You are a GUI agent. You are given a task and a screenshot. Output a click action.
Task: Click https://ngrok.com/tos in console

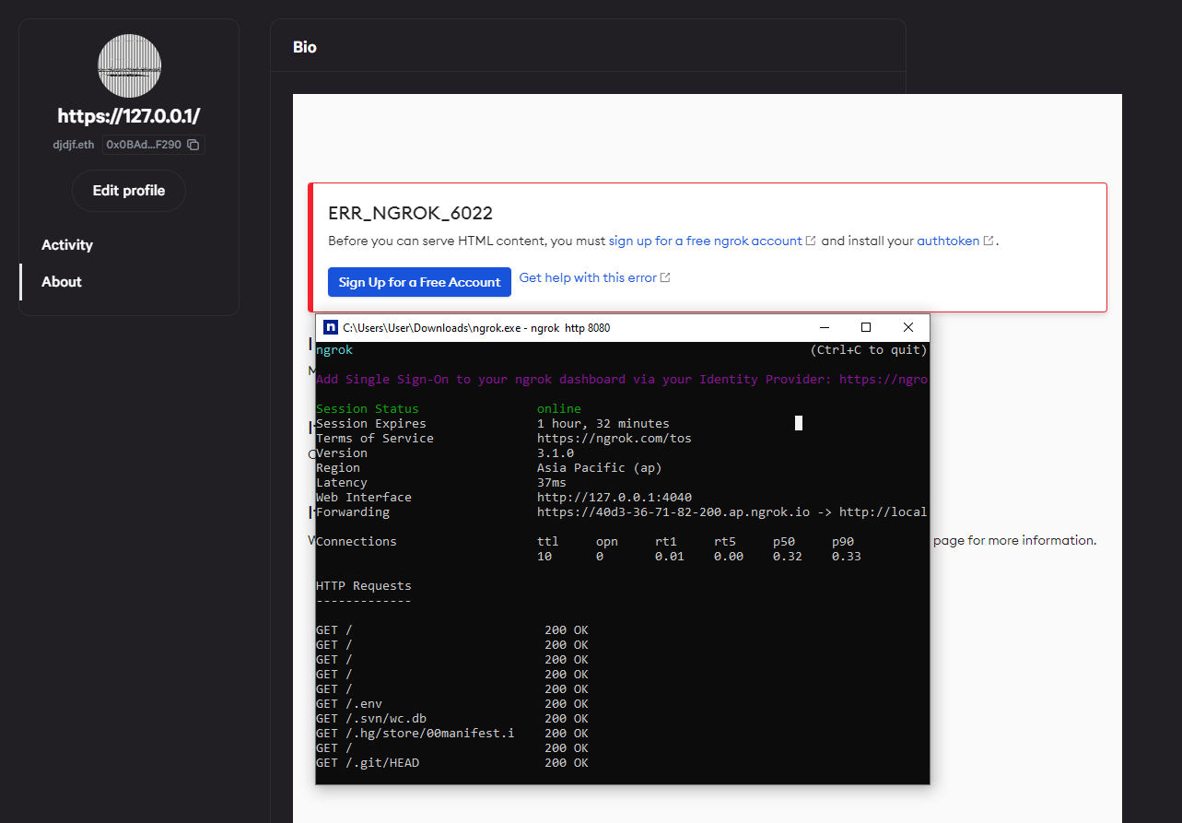coord(614,438)
